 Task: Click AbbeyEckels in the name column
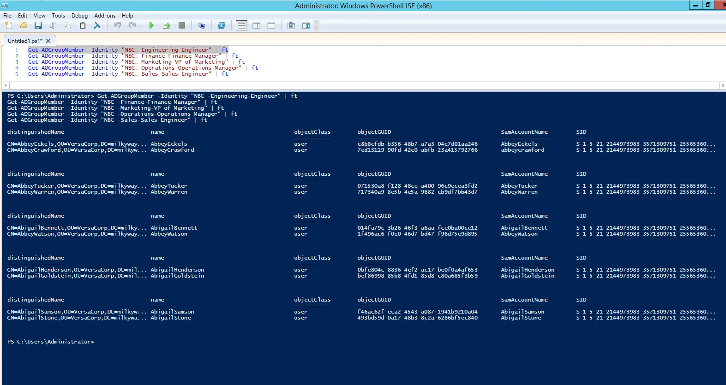click(169, 144)
